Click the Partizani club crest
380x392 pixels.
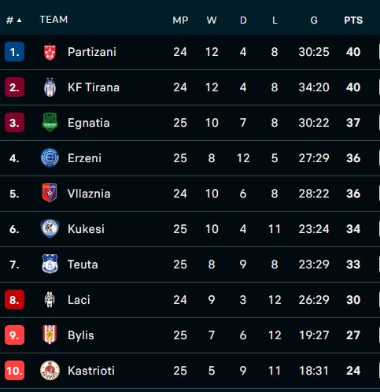(50, 52)
